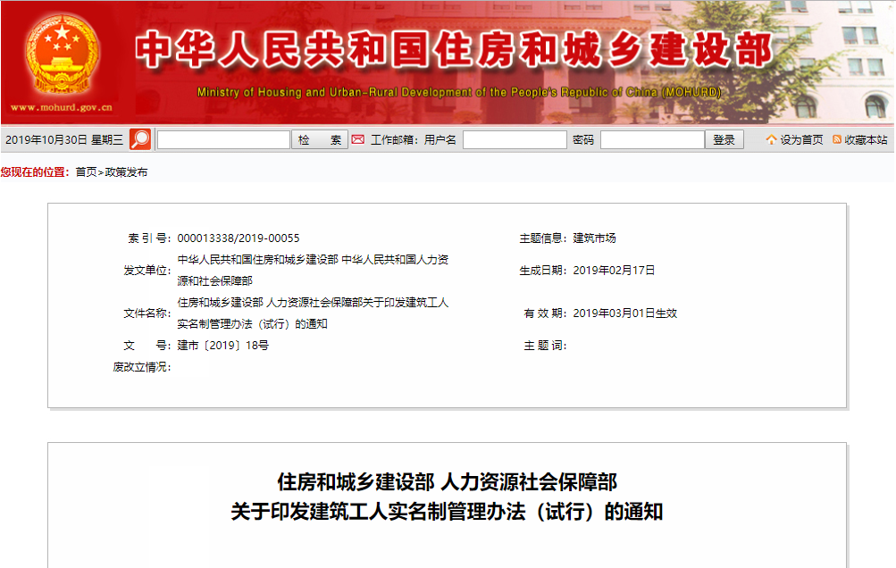Screen dimensions: 896x568
Task: Click into the 密码 password field
Action: coord(652,140)
